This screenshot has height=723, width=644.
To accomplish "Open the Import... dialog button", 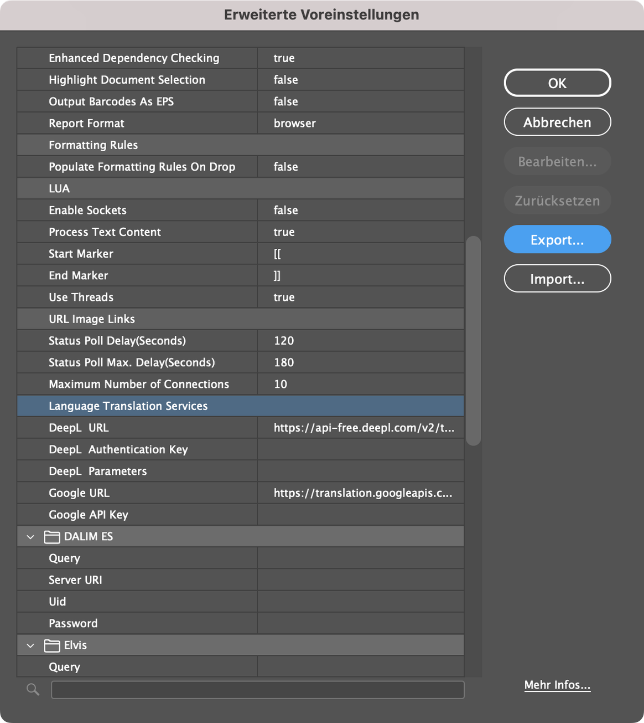I will 557,279.
